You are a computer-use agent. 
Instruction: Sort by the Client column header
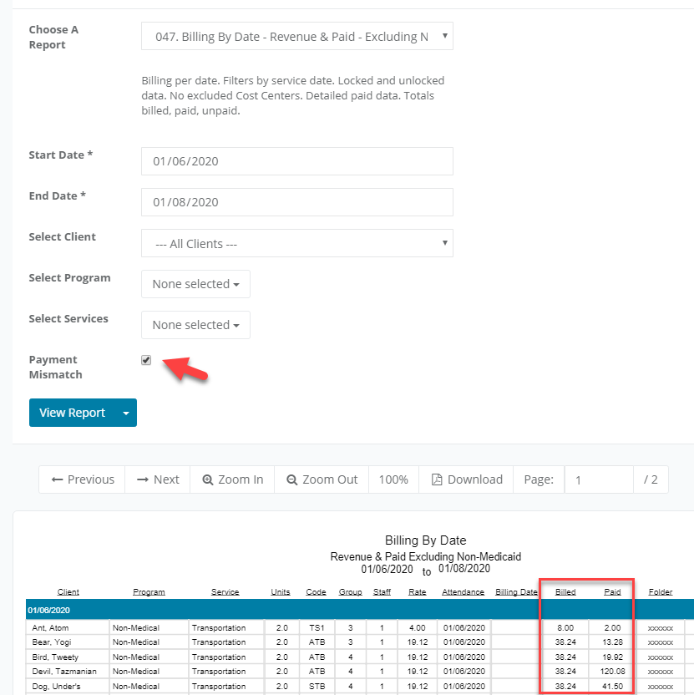[x=68, y=592]
